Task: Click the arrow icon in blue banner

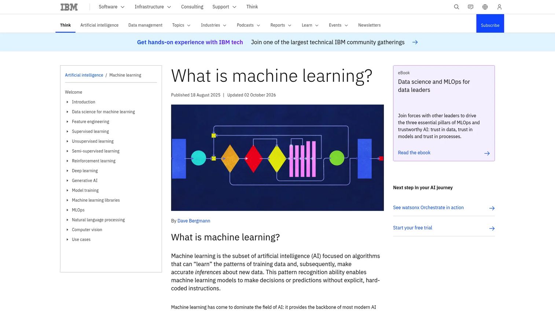Action: pos(415,42)
